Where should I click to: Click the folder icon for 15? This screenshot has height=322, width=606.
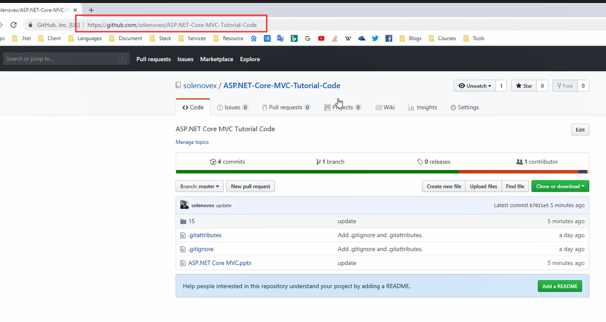(183, 221)
